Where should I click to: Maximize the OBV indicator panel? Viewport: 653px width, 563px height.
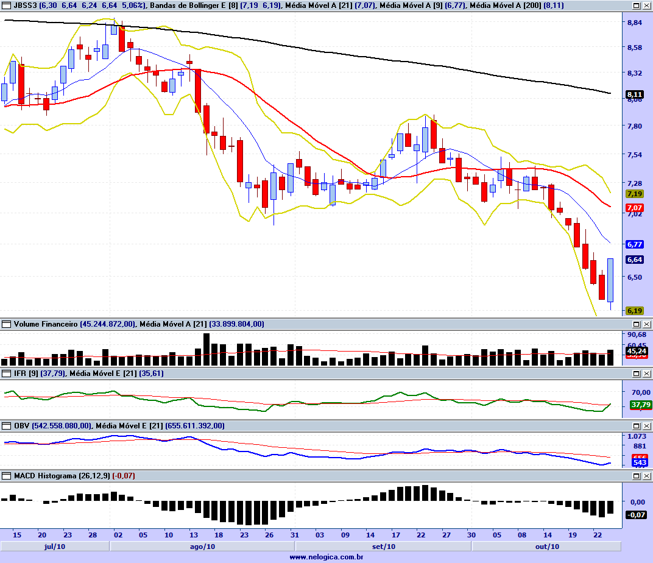click(x=637, y=425)
